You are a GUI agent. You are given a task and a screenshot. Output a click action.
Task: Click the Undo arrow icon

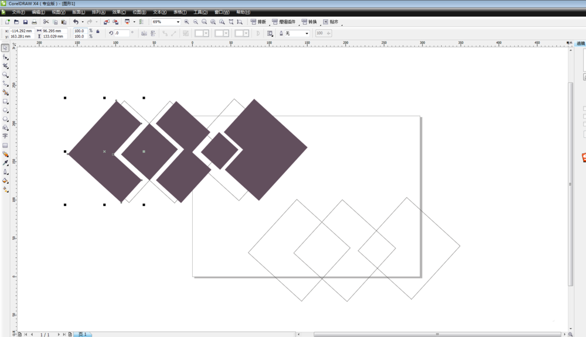[76, 22]
